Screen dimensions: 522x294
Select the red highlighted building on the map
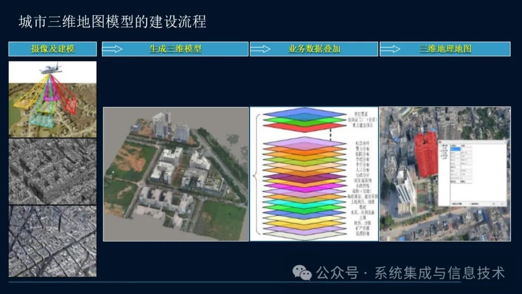[425, 154]
